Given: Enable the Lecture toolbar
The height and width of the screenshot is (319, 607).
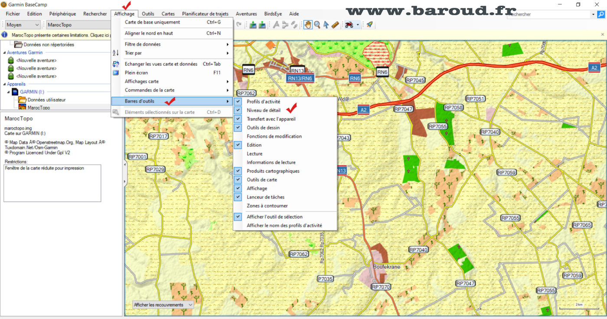Looking at the screenshot, I should click(x=285, y=154).
